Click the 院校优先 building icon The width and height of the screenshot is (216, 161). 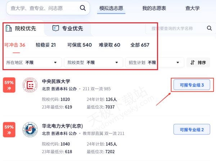click(9, 28)
